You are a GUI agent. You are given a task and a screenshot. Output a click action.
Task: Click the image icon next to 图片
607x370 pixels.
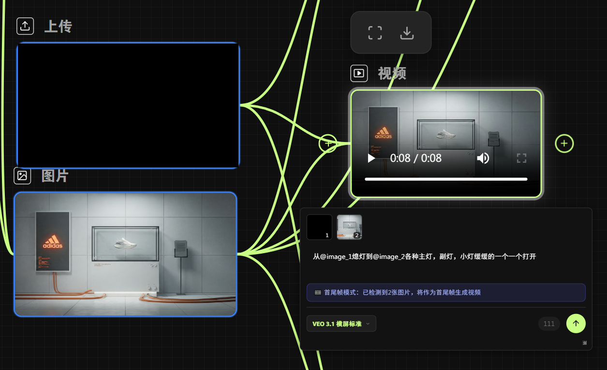coord(22,176)
